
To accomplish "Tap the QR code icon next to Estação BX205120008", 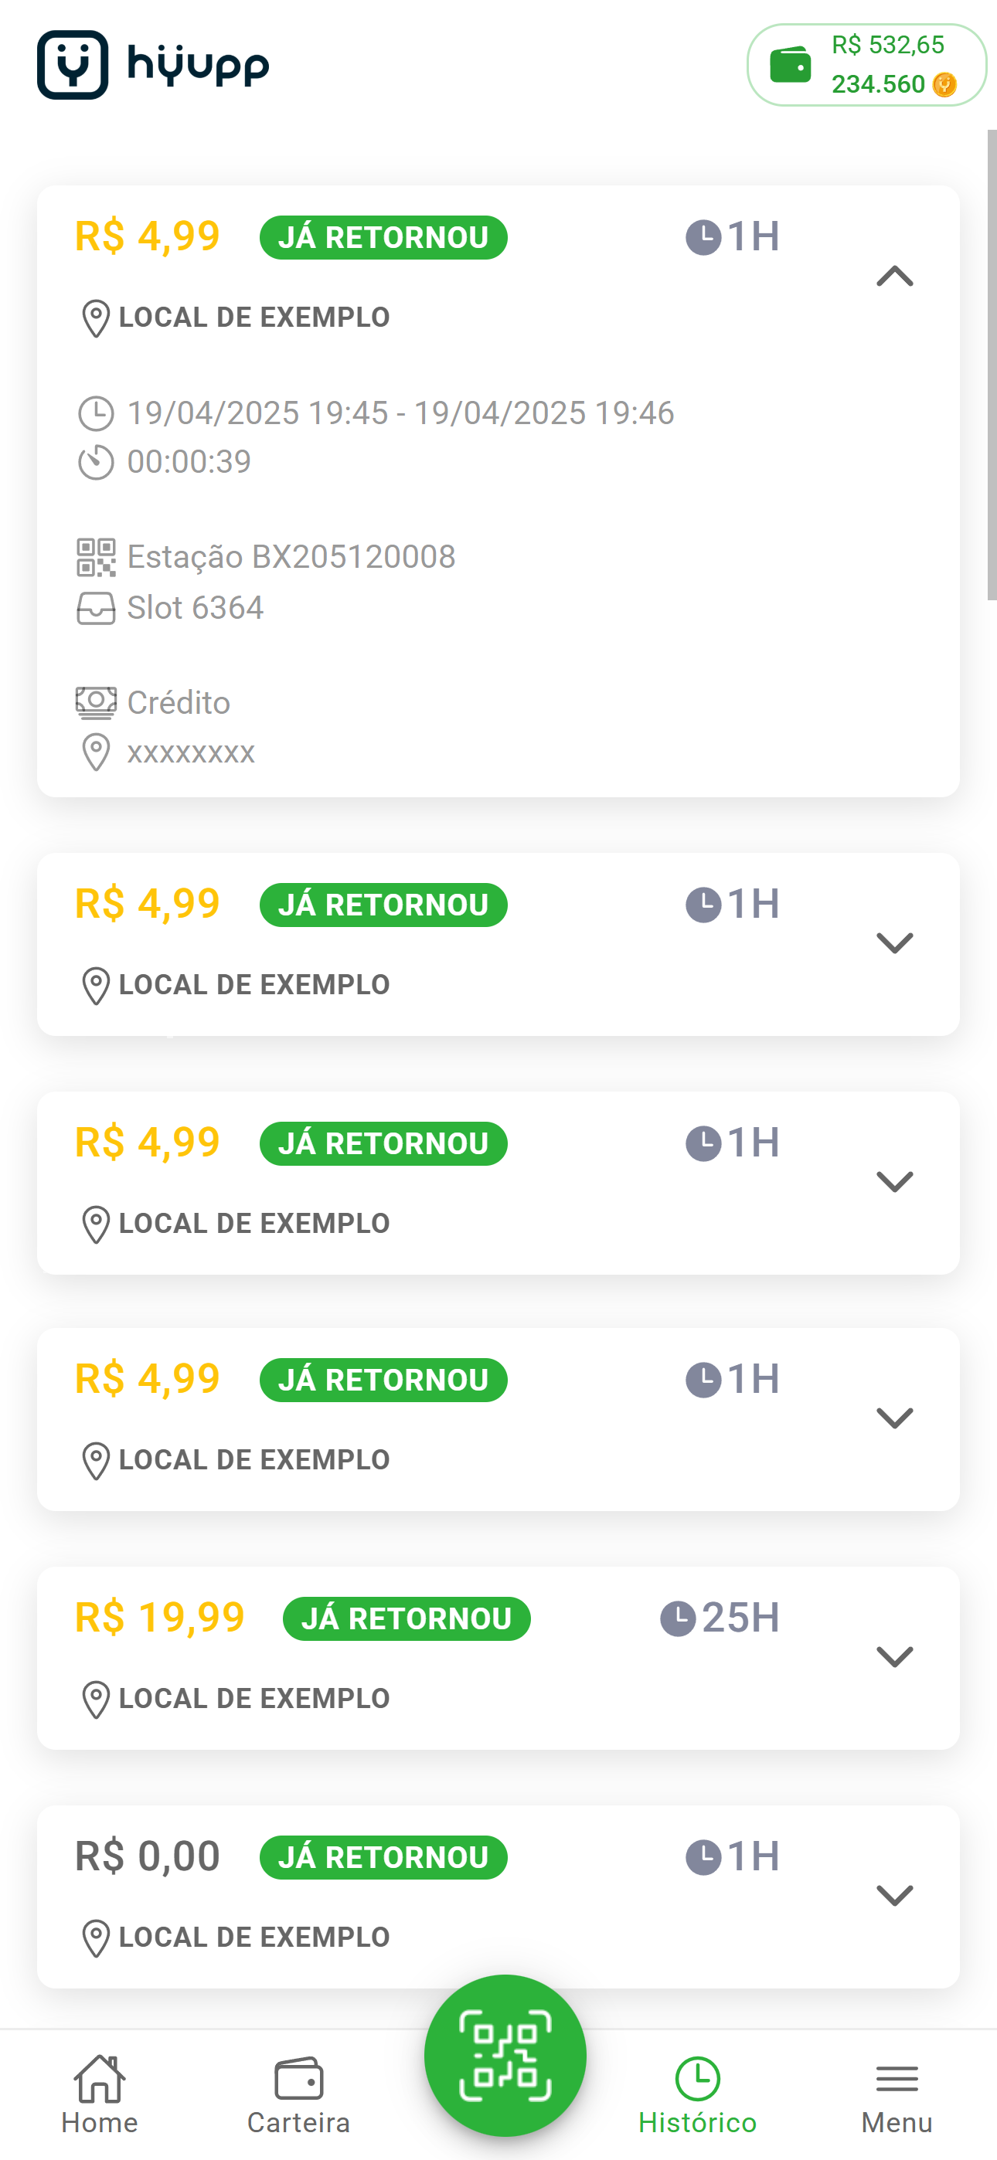I will [97, 558].
